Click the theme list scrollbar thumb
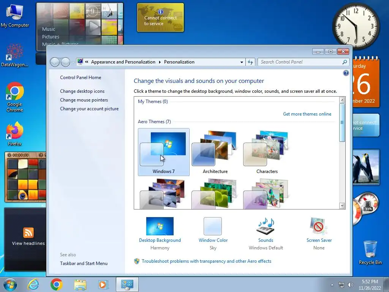 pos(342,122)
